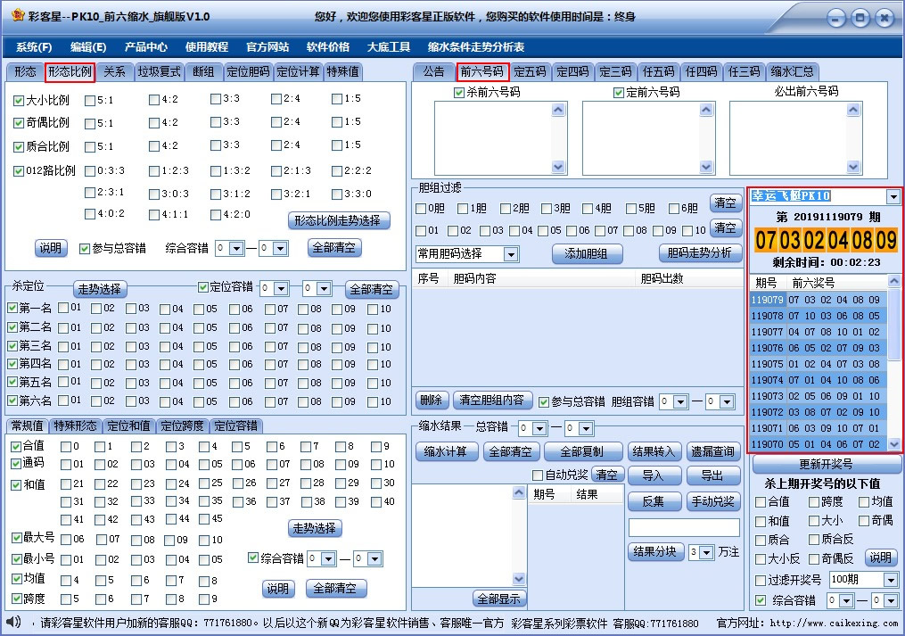The height and width of the screenshot is (636, 905).
Task: Switch to the 公告 tab
Action: coord(434,72)
